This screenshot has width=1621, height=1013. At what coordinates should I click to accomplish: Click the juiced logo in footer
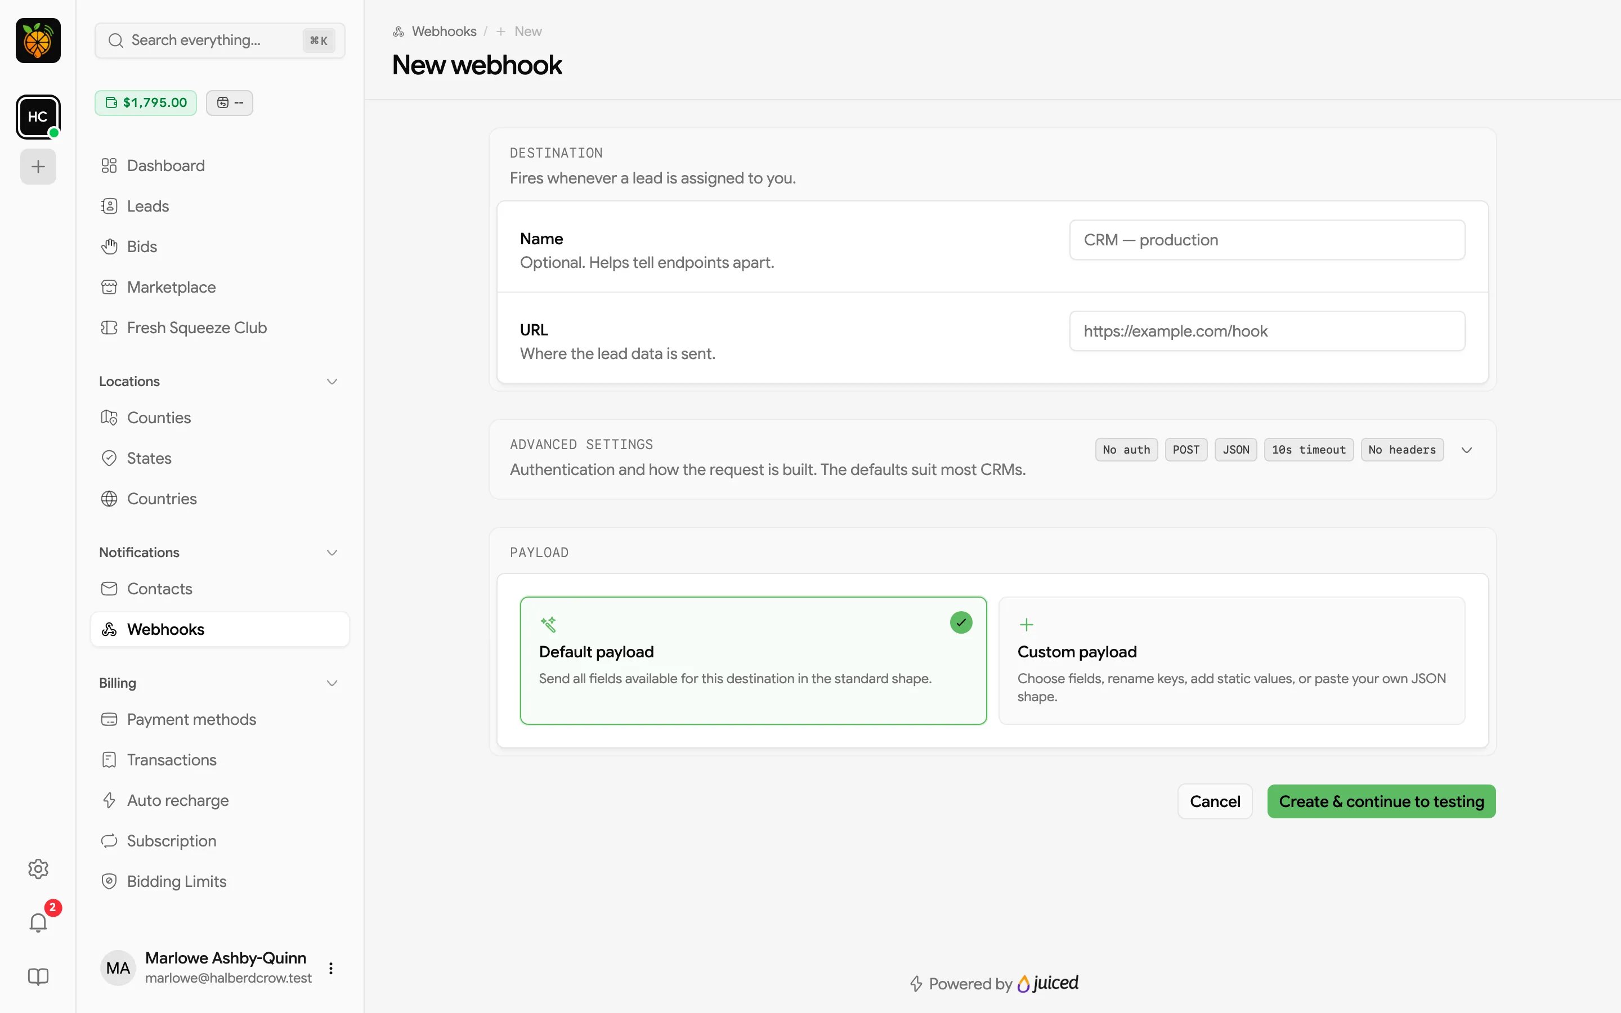(1048, 983)
